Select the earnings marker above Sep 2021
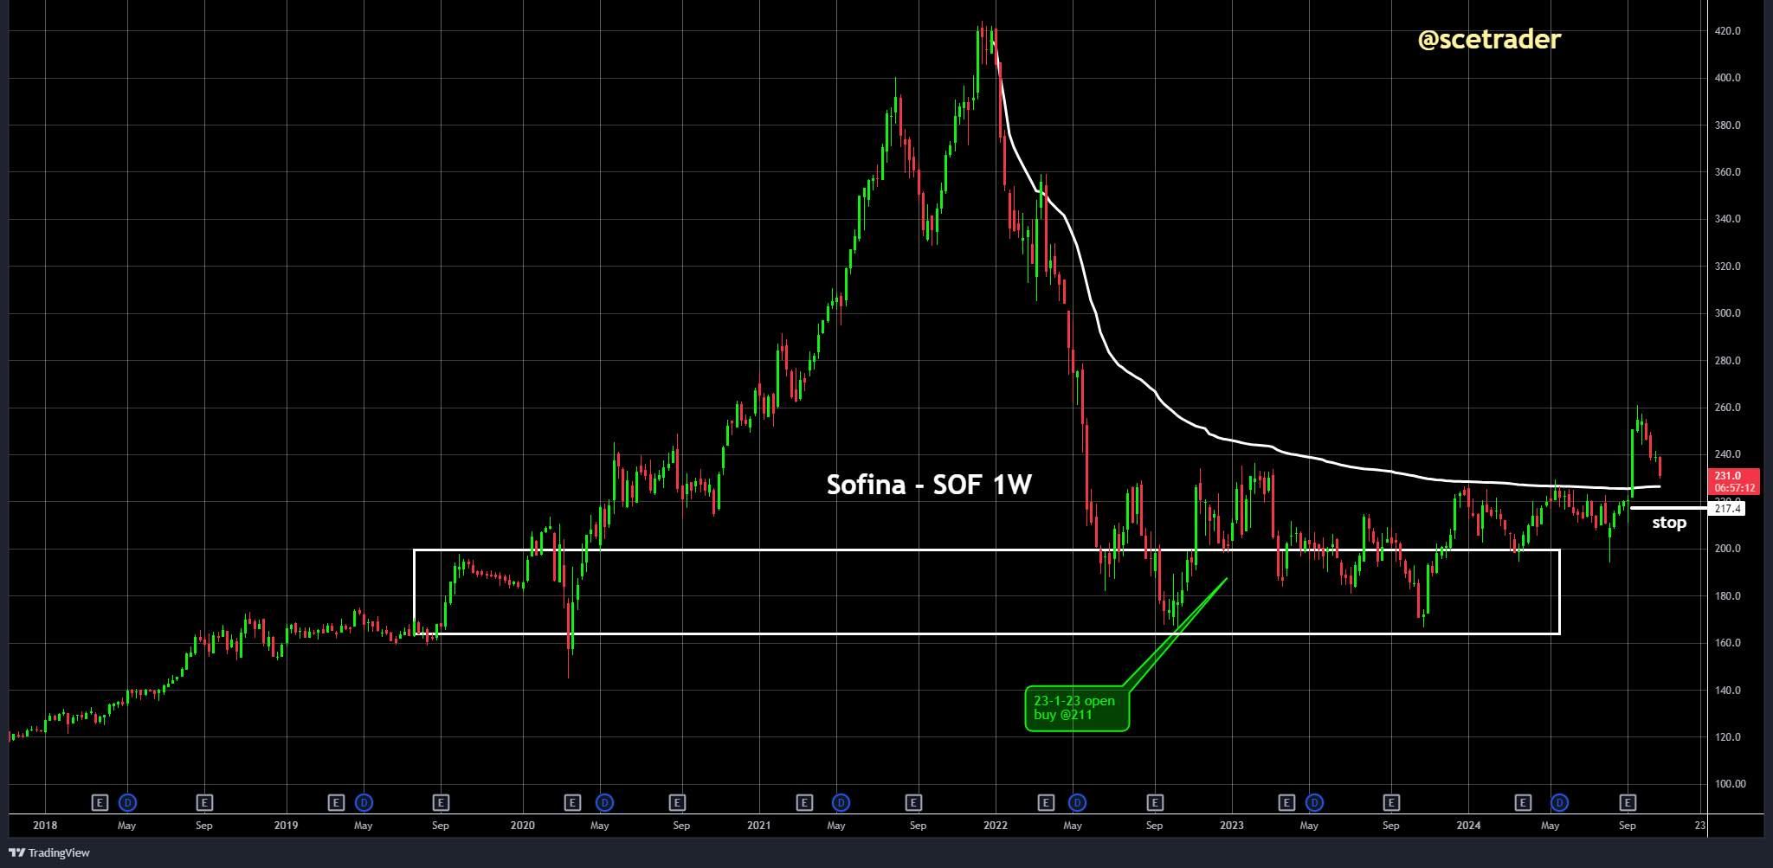The image size is (1773, 868). [x=913, y=803]
